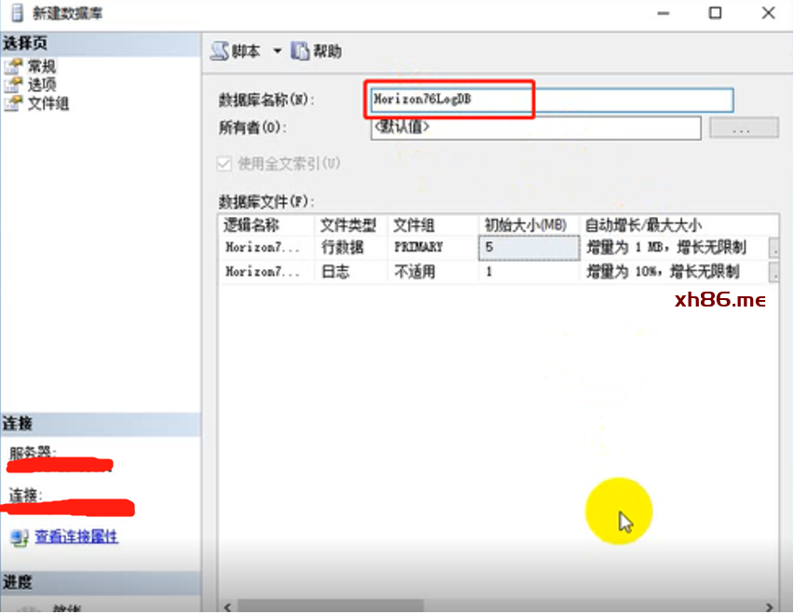
Task: Toggle the 使用全文索引 checkbox
Action: 224,163
